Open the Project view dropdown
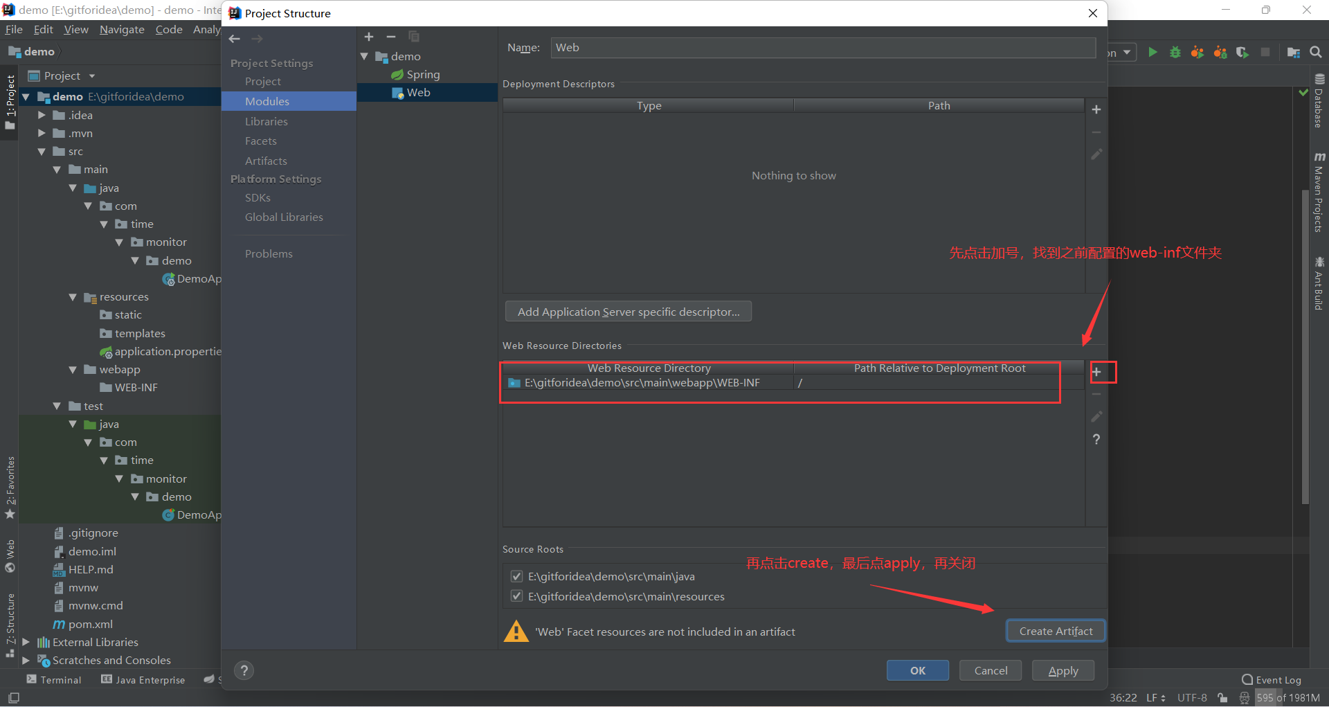This screenshot has height=707, width=1329. [91, 76]
